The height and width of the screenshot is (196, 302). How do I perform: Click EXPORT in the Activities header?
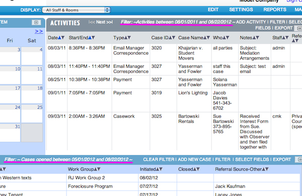(283, 28)
